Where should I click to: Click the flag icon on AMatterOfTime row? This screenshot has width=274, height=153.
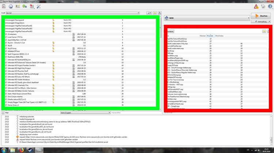(53, 51)
